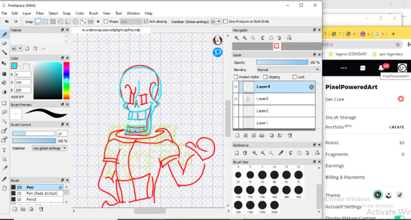Screen dimensions: 411x220
Task: Open the Earnings link in browser
Action: tap(334, 166)
